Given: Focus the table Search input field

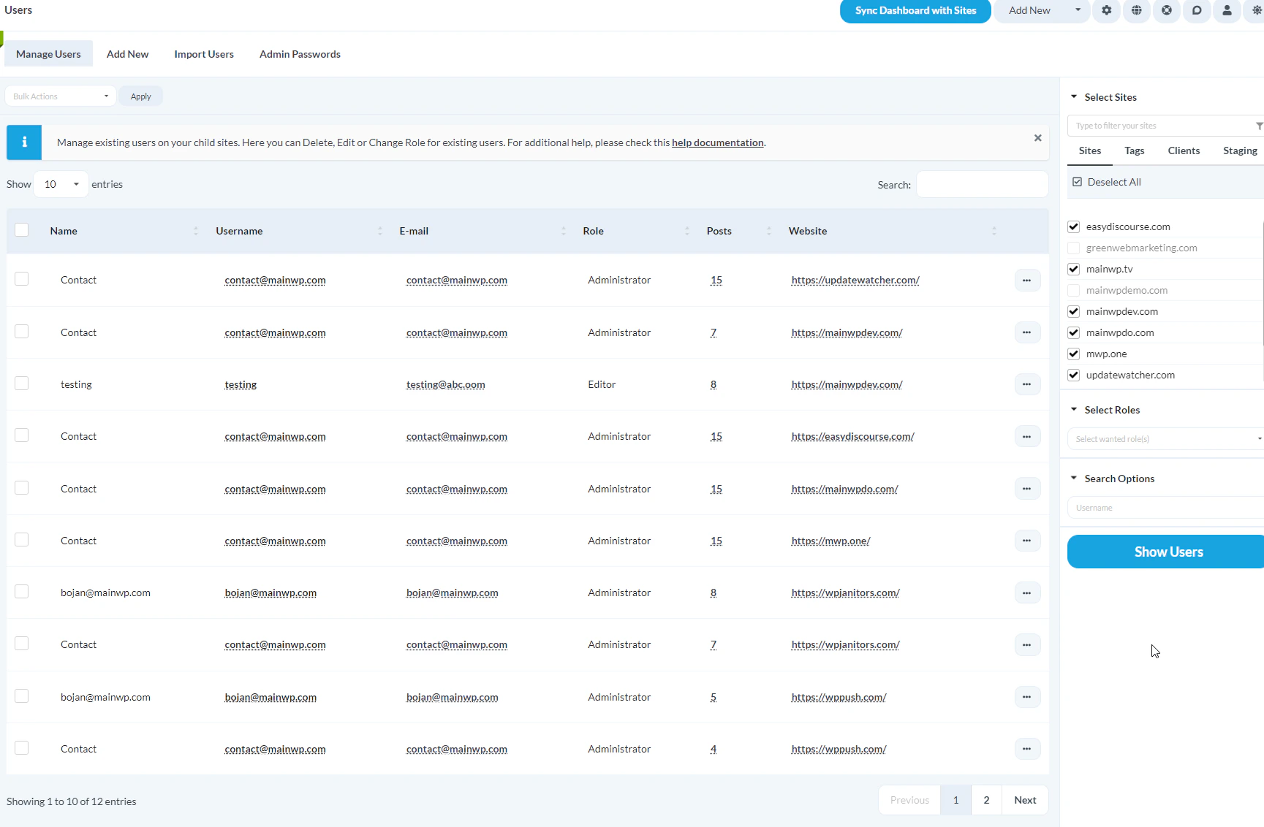Looking at the screenshot, I should pos(982,184).
